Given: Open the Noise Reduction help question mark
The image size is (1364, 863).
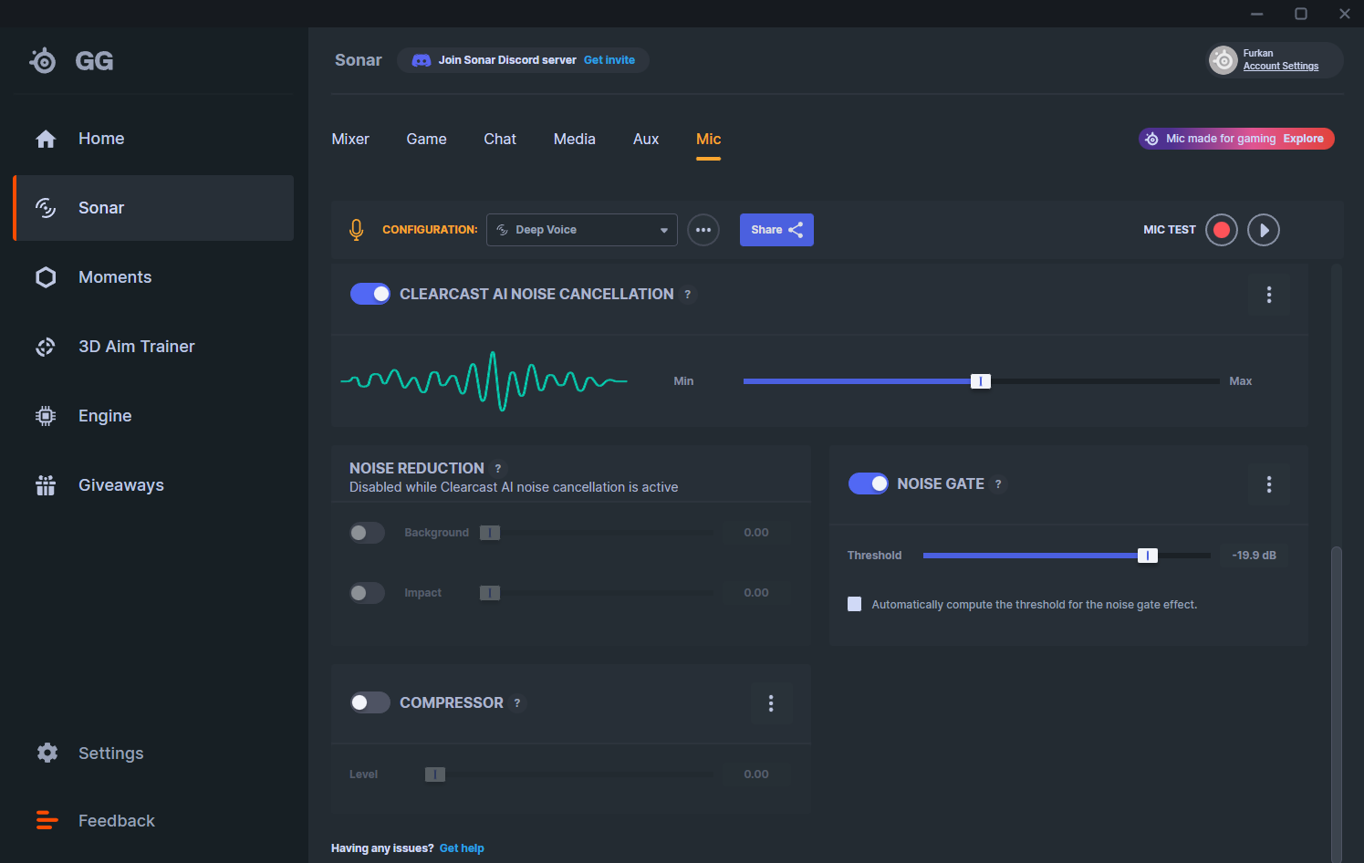Looking at the screenshot, I should point(498,468).
